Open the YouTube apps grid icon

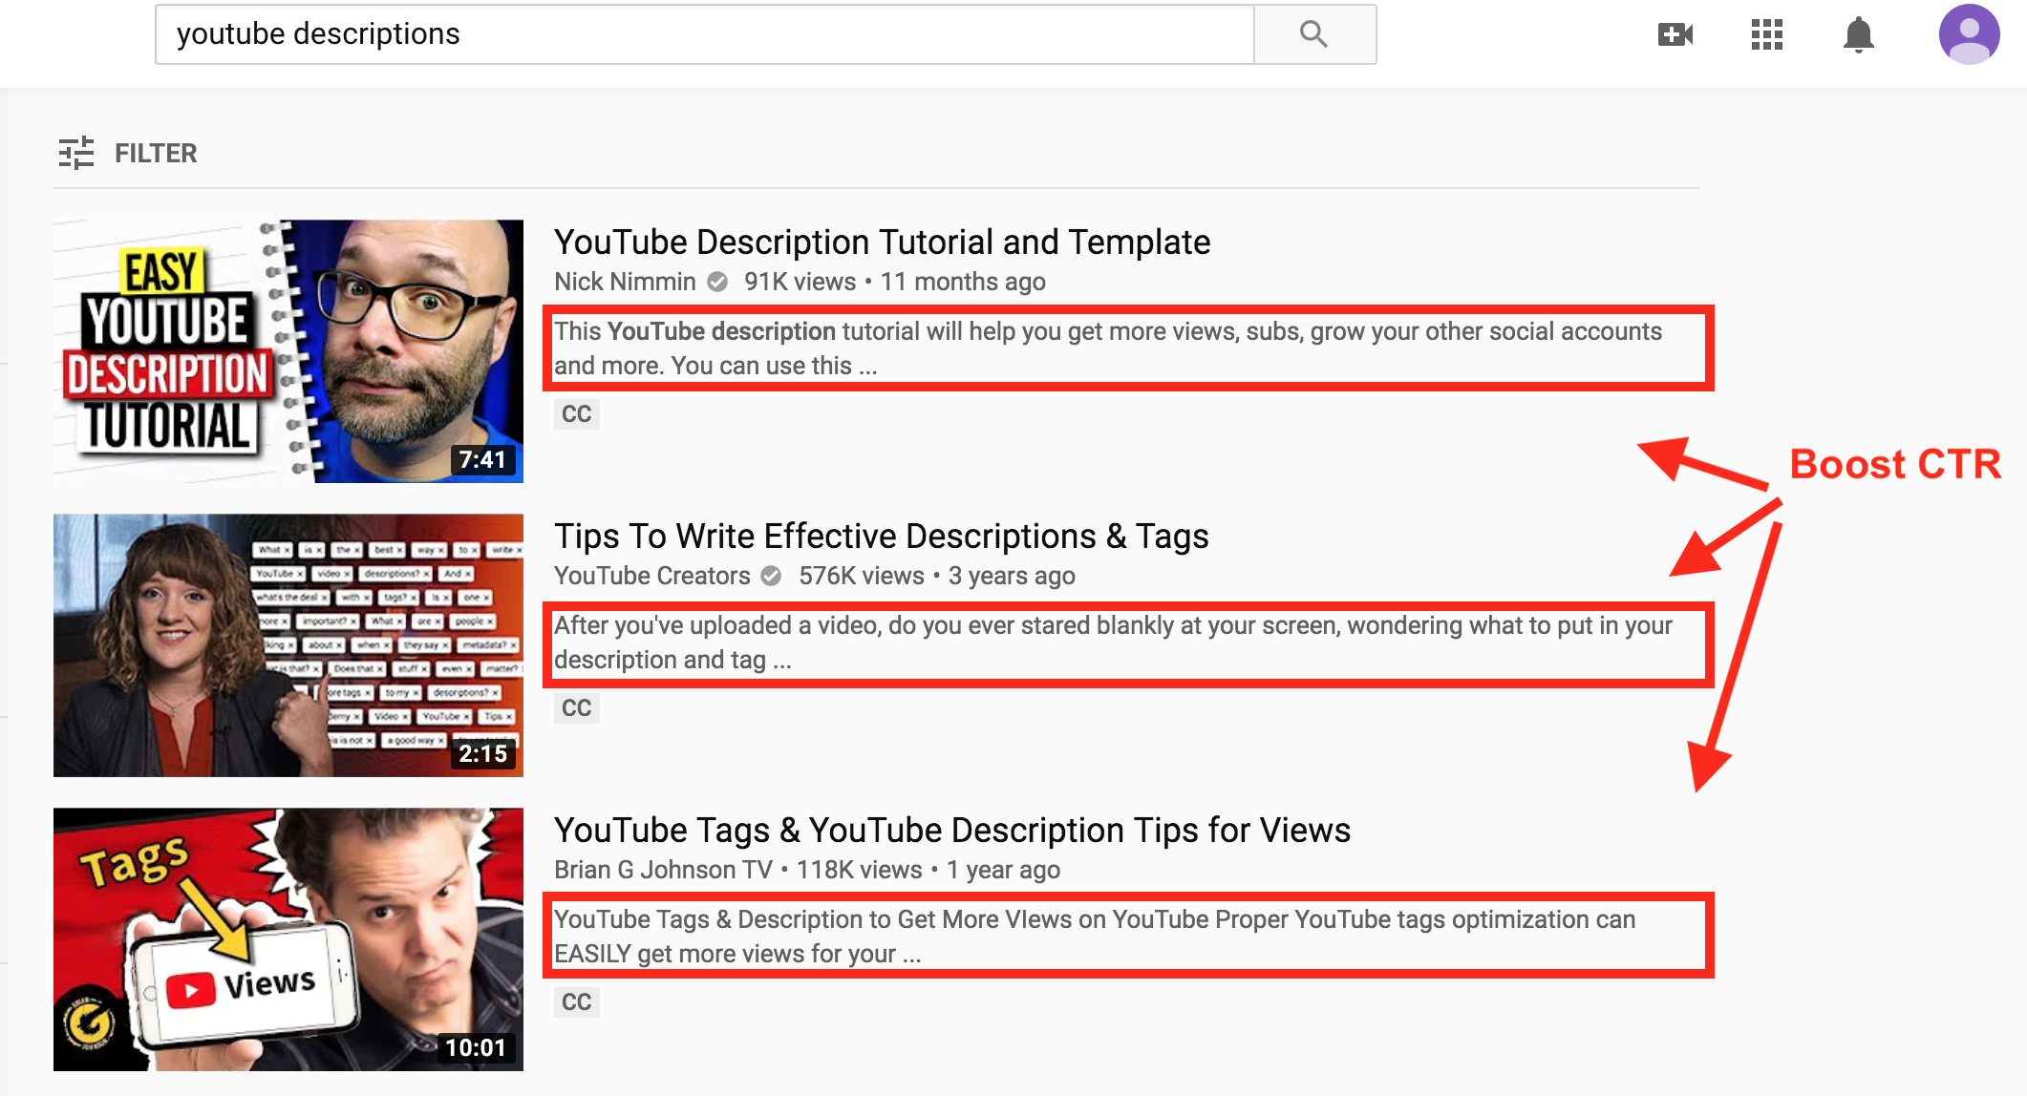coord(1766,35)
